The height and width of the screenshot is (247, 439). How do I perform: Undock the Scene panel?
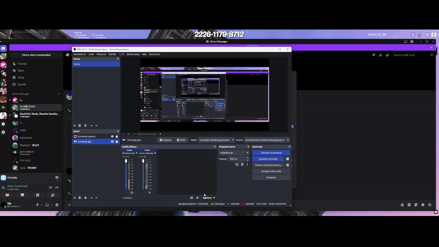click(x=118, y=59)
